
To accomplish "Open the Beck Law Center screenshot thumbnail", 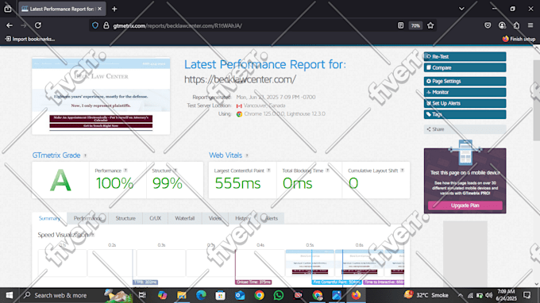I will click(101, 96).
